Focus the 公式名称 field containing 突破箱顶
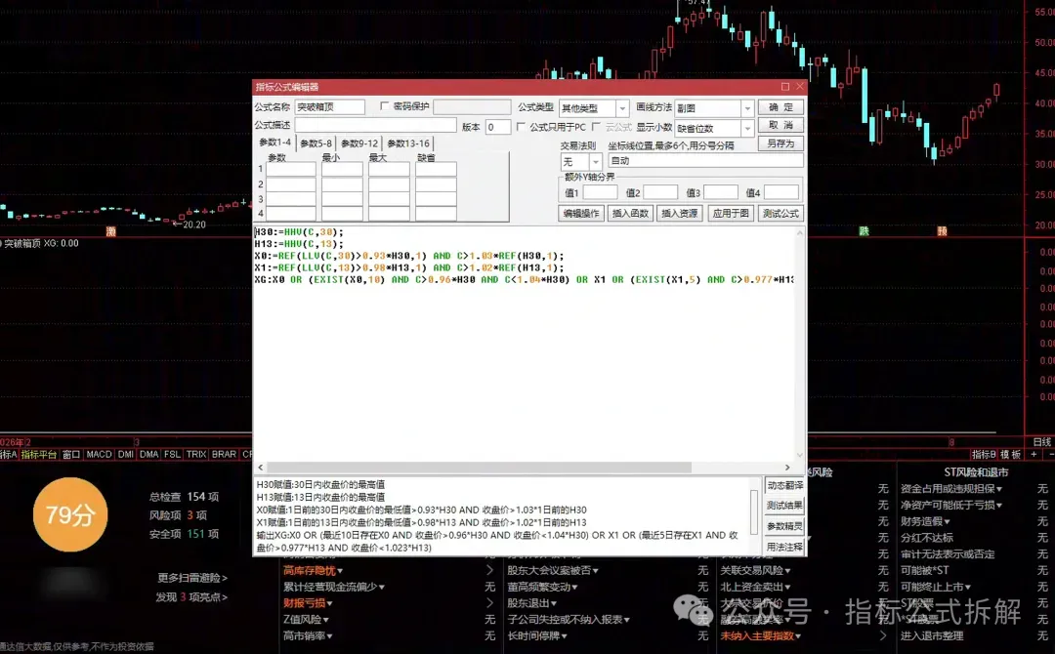The width and height of the screenshot is (1055, 654). [330, 106]
